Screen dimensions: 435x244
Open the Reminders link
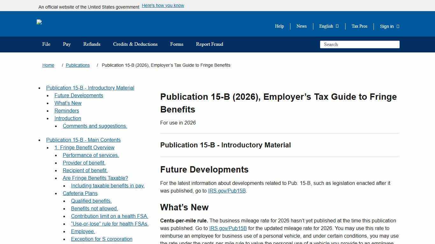tap(67, 111)
